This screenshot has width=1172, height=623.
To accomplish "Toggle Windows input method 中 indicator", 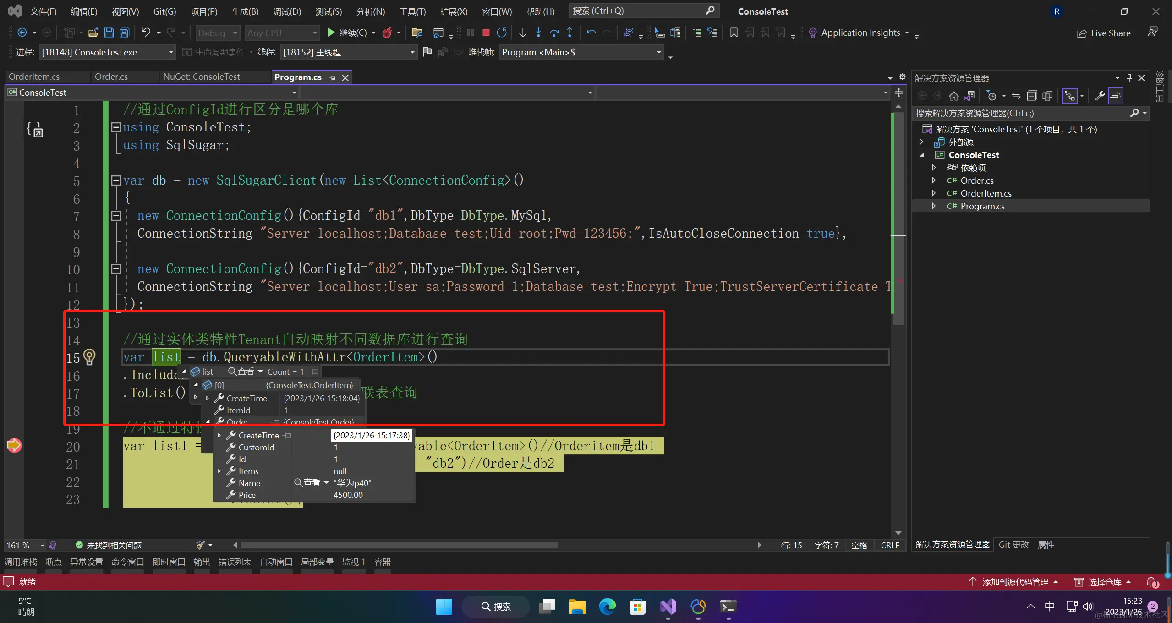I will (1049, 607).
